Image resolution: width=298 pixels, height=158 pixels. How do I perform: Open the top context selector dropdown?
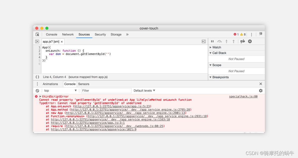click(x=60, y=91)
